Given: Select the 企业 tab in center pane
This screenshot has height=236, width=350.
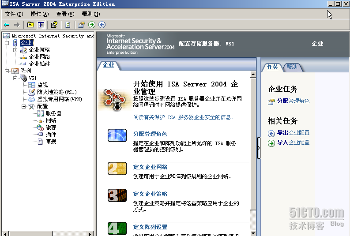Looking at the screenshot, I should pos(109,65).
